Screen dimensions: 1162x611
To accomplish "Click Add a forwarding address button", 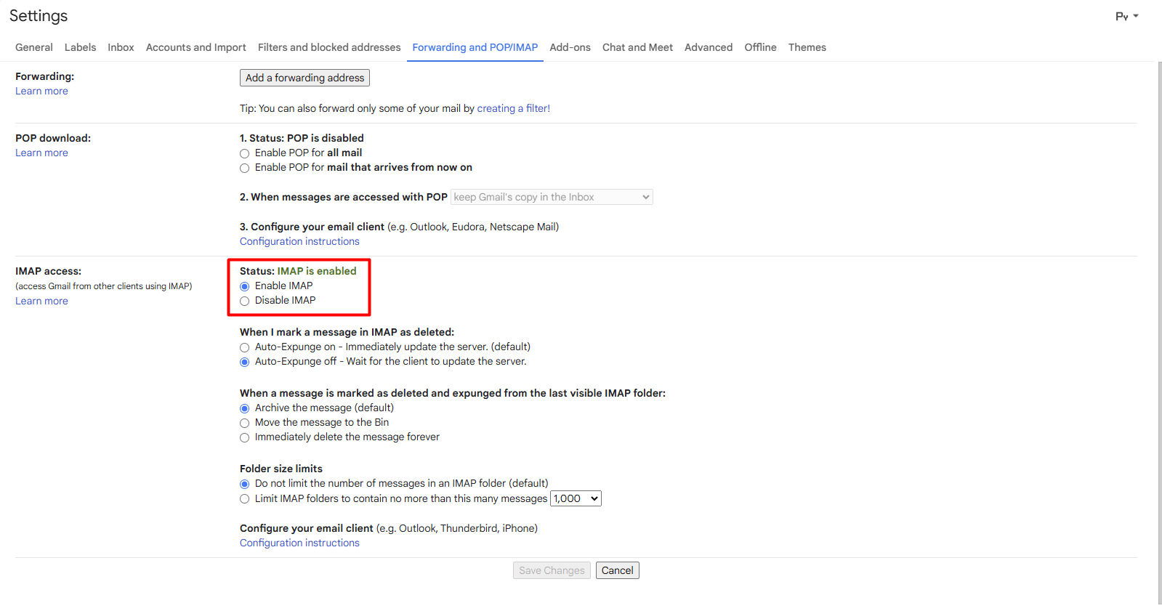I will 304,78.
